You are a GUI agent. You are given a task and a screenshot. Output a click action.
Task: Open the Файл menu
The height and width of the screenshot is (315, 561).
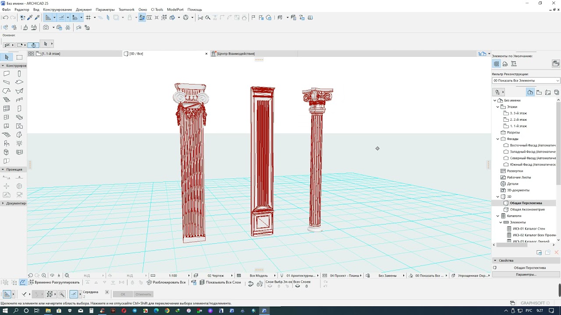[6, 10]
